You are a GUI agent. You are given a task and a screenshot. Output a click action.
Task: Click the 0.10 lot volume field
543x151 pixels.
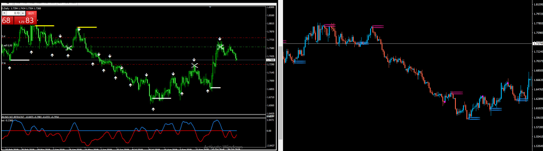click(x=14, y=13)
